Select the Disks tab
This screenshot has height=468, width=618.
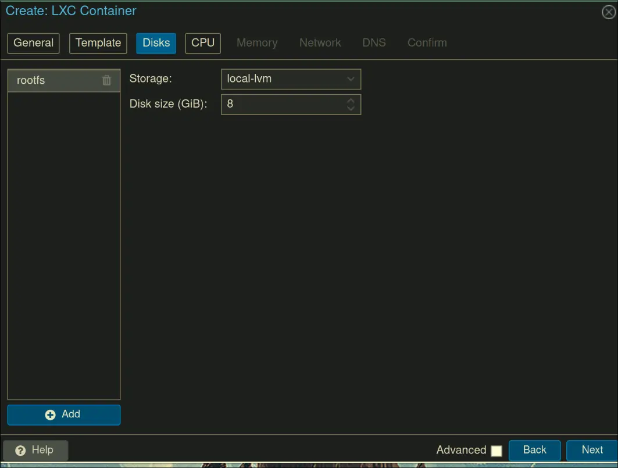click(x=156, y=43)
